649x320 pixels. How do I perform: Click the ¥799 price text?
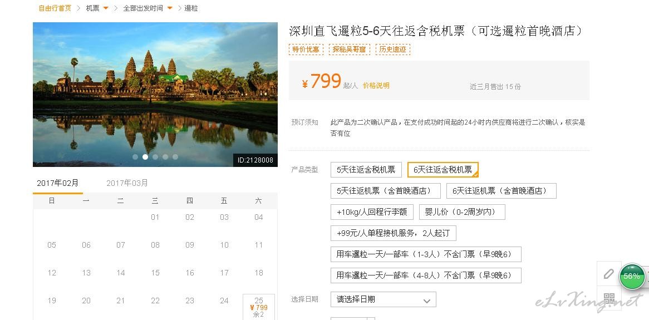click(x=322, y=82)
